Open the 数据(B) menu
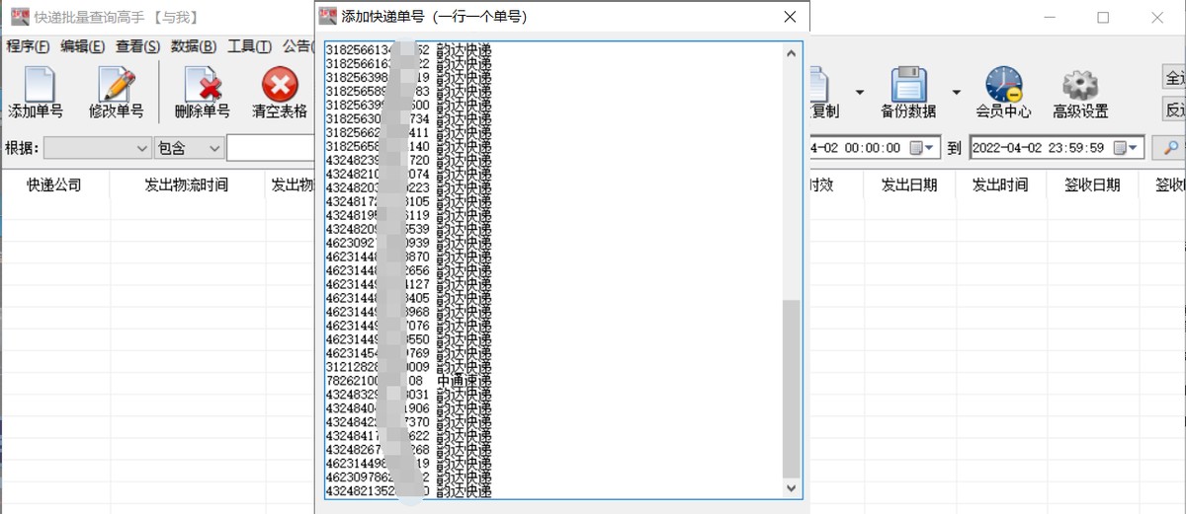1186x514 pixels. 194,46
